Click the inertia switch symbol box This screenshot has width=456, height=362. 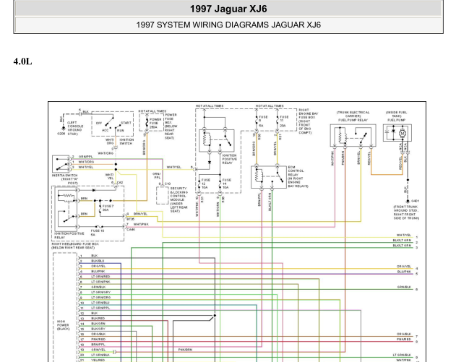pyautogui.click(x=61, y=164)
